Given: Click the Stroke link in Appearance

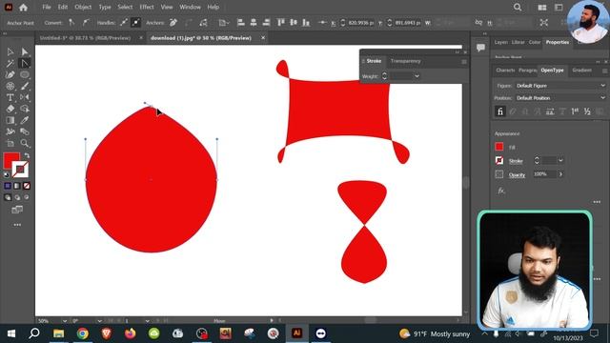Looking at the screenshot, I should tap(516, 161).
